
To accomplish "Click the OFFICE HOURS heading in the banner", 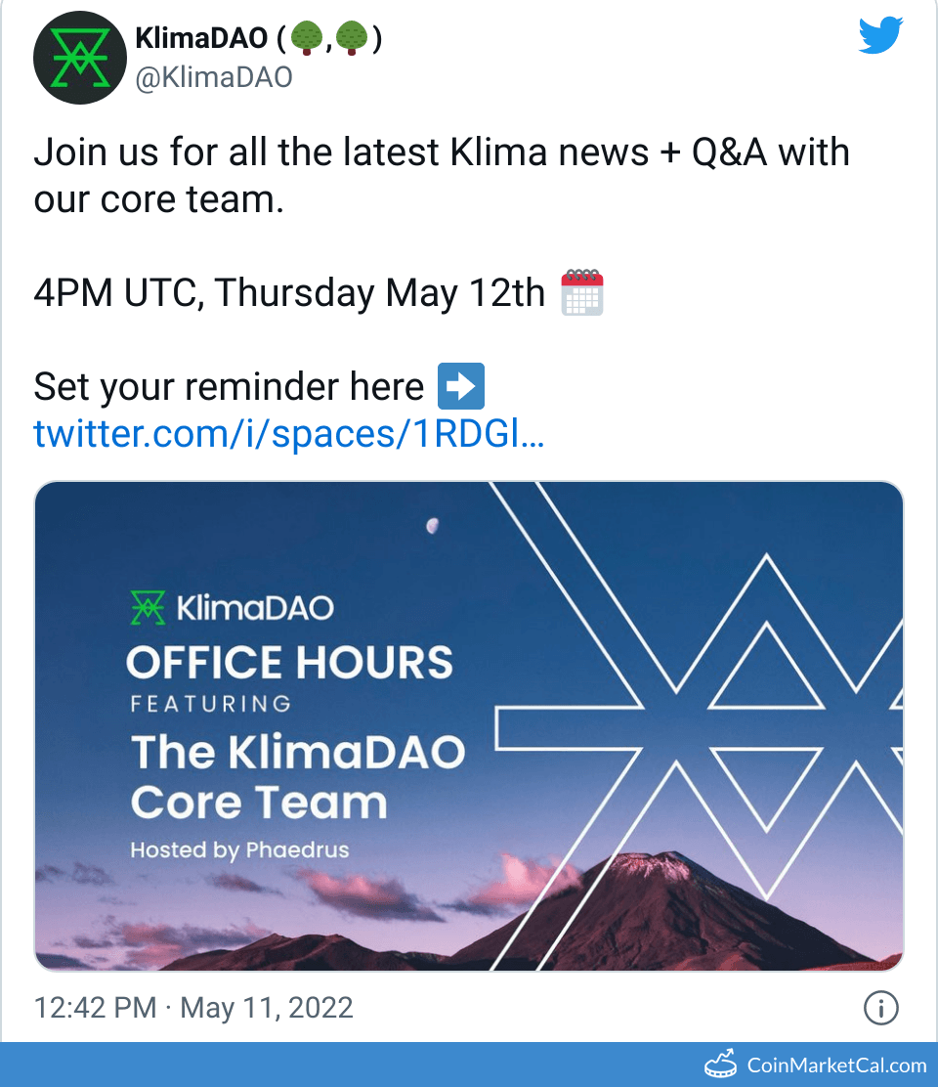I will pos(289,663).
